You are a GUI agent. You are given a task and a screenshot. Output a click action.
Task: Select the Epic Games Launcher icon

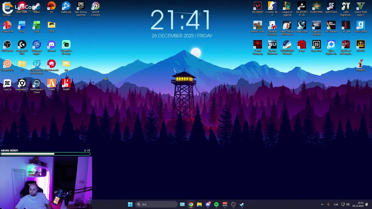[x=81, y=9]
